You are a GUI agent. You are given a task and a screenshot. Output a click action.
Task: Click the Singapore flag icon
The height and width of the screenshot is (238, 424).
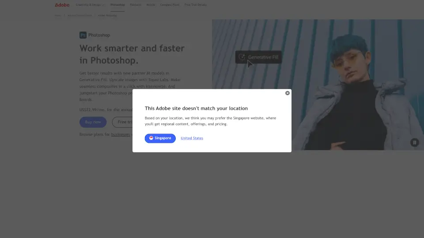click(x=151, y=138)
